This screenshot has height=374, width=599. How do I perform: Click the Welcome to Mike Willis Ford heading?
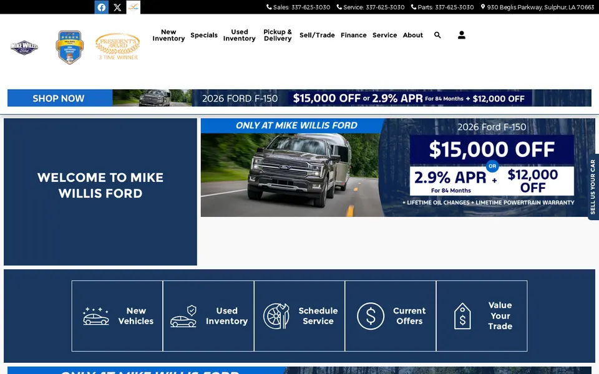[100, 186]
